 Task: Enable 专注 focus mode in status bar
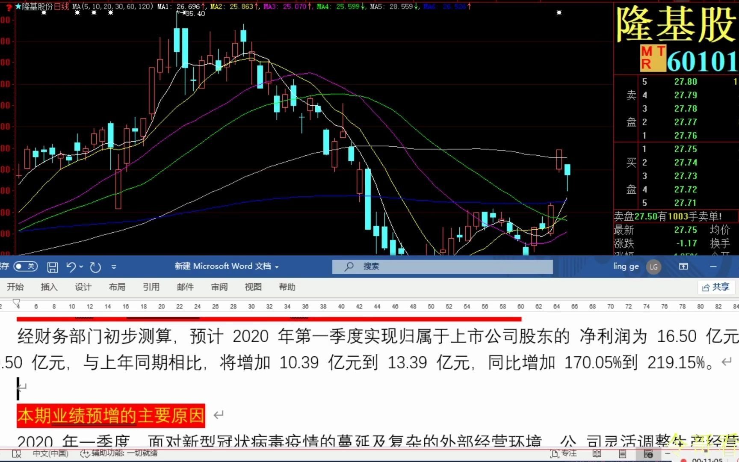click(x=564, y=453)
